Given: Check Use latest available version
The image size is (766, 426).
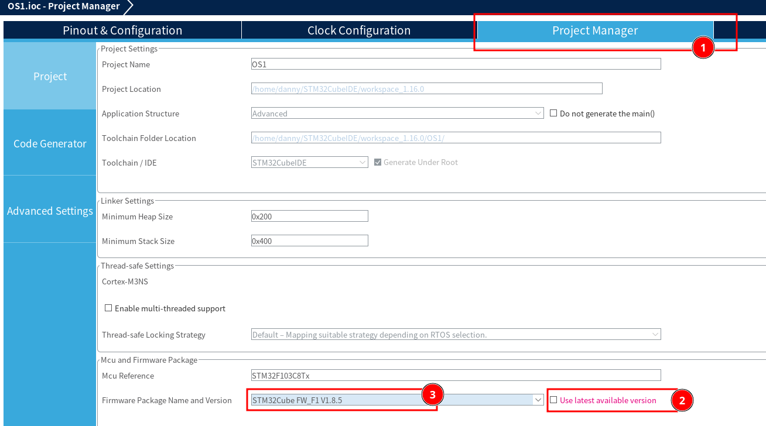Looking at the screenshot, I should coord(553,400).
